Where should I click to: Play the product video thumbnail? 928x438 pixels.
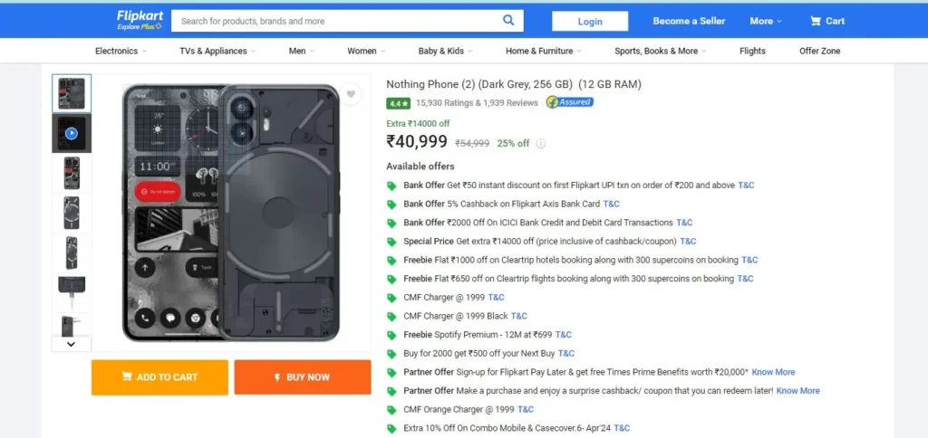[72, 134]
